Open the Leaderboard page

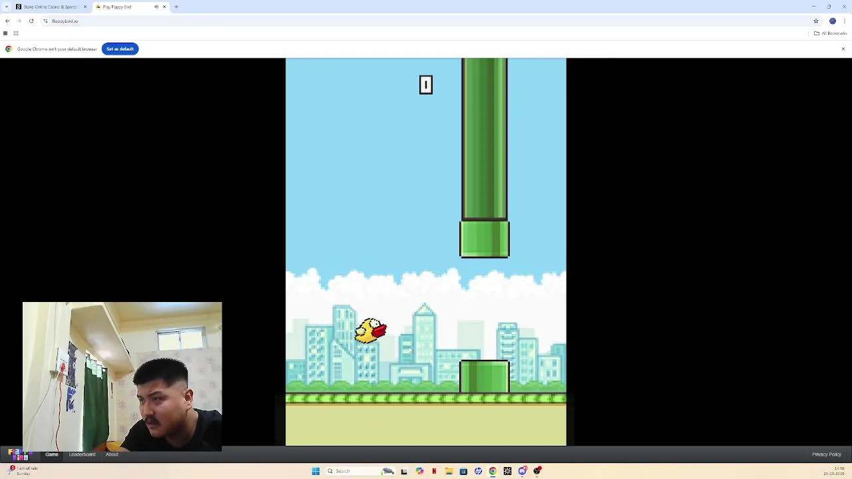[x=82, y=454]
